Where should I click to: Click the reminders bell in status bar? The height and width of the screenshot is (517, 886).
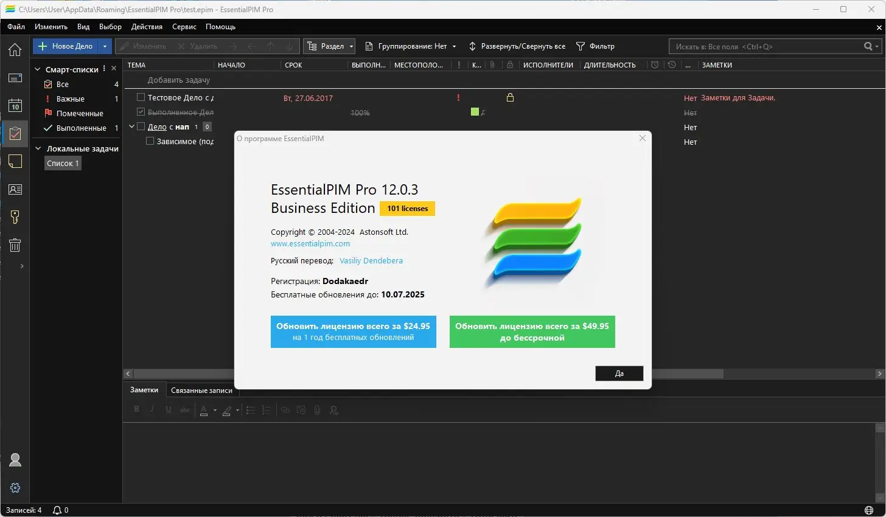click(x=57, y=510)
